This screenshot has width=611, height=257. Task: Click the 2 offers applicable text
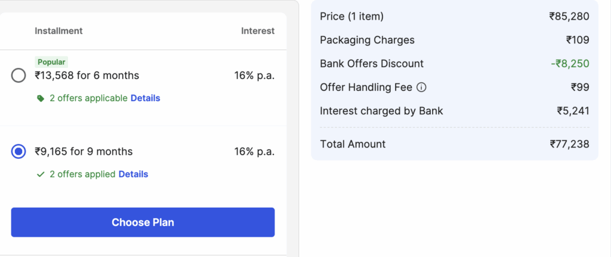(x=88, y=98)
